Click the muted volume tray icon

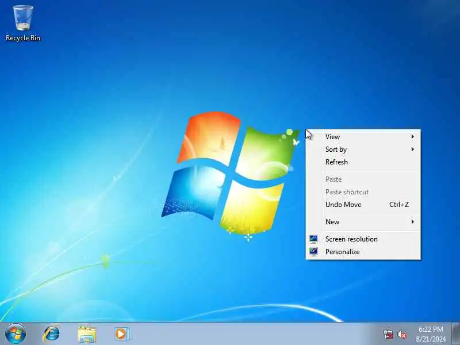coord(401,335)
